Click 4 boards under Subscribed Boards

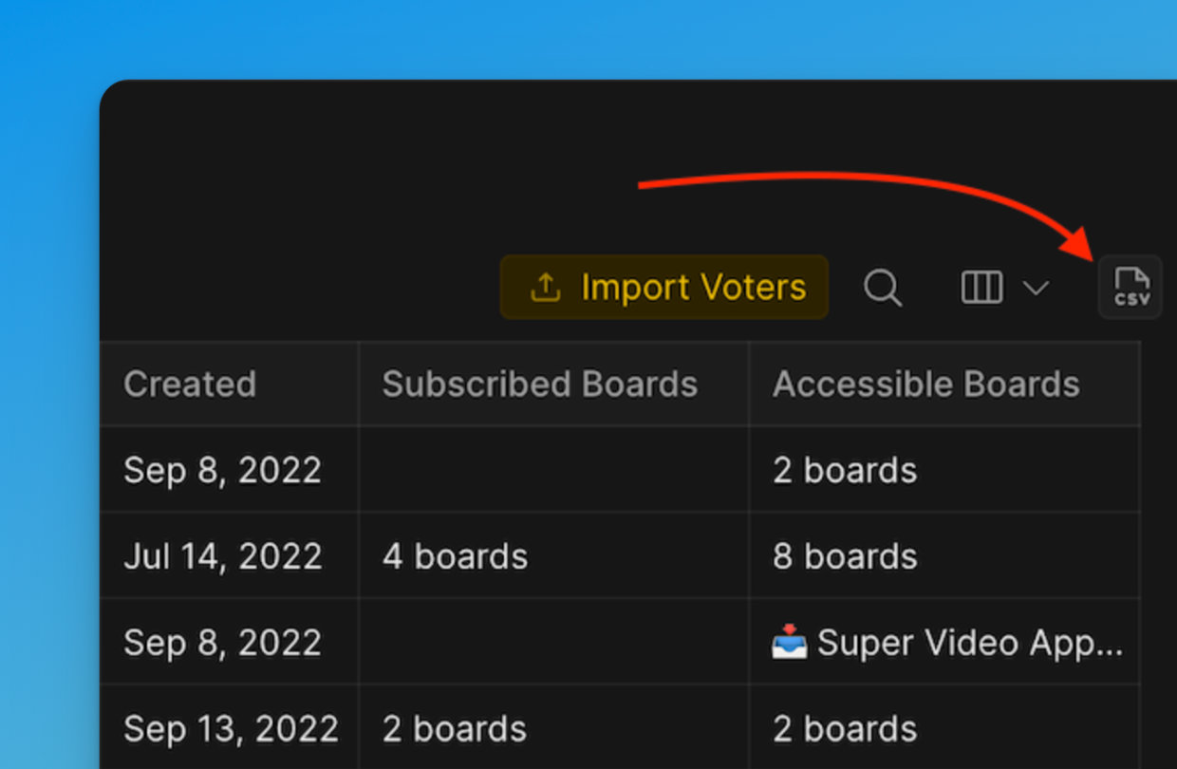pyautogui.click(x=455, y=556)
